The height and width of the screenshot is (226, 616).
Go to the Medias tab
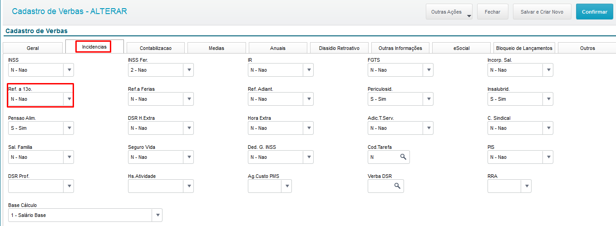point(217,48)
